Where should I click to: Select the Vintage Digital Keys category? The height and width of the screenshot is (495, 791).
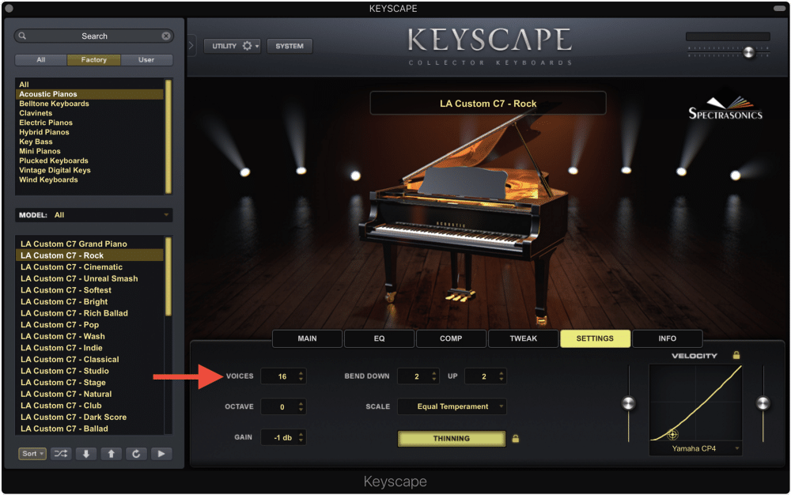pos(89,170)
